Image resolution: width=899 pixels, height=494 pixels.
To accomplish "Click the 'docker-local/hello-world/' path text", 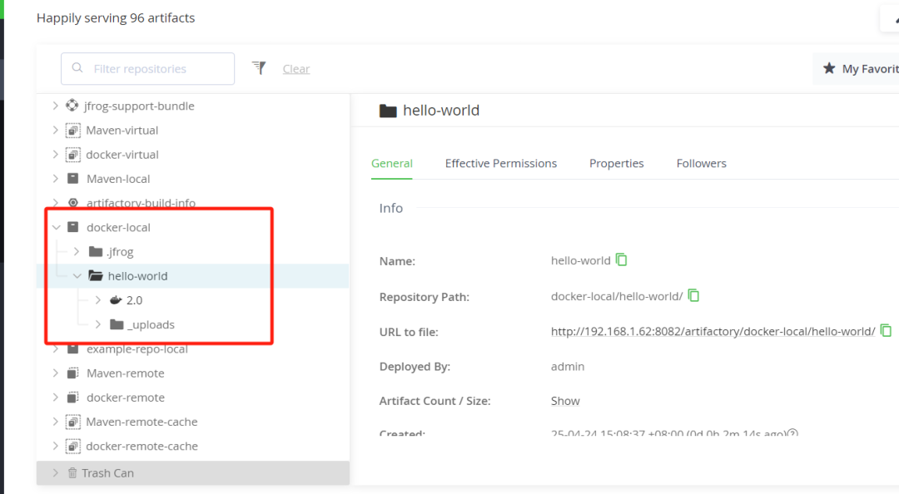I will (x=617, y=296).
